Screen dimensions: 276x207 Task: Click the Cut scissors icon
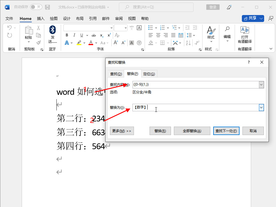(x=38, y=28)
